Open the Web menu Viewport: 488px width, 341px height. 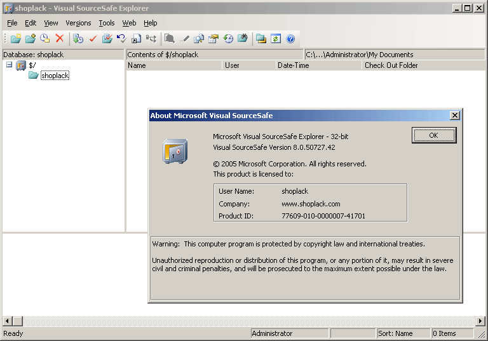129,23
